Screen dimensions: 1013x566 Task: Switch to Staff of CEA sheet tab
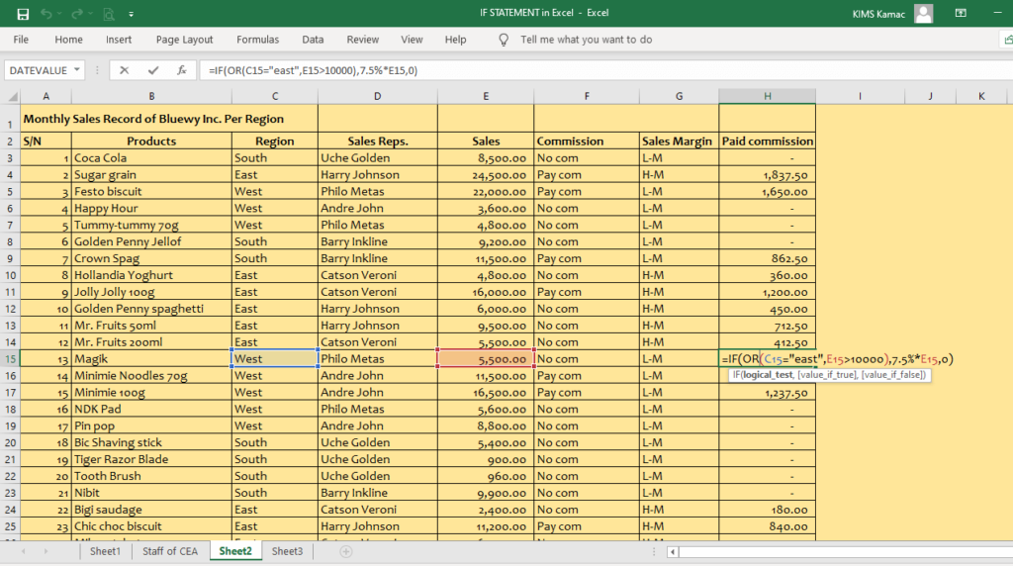point(170,551)
